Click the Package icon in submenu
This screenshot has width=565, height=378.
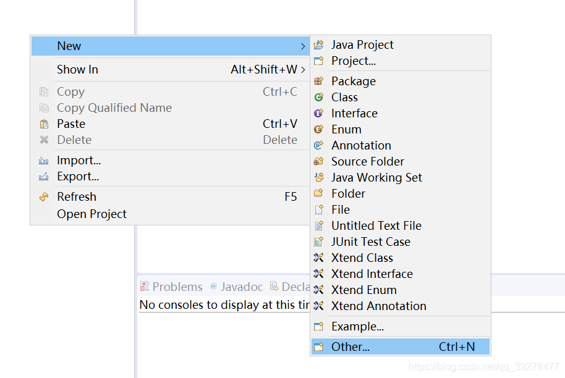click(318, 81)
